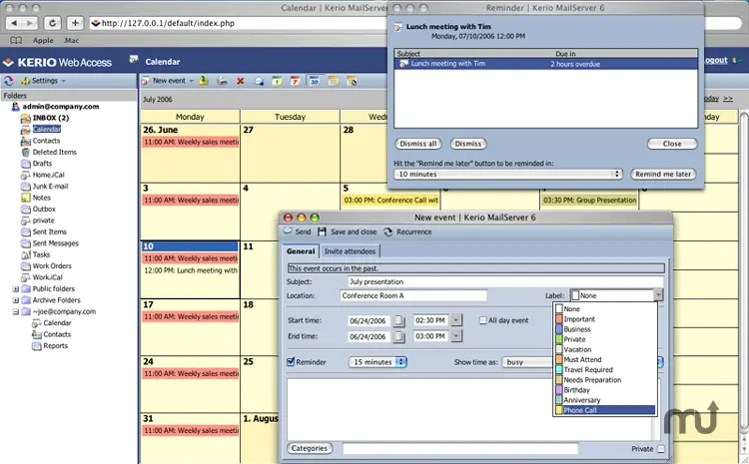The image size is (749, 464).
Task: Open the Label dropdown arrow
Action: click(x=658, y=295)
